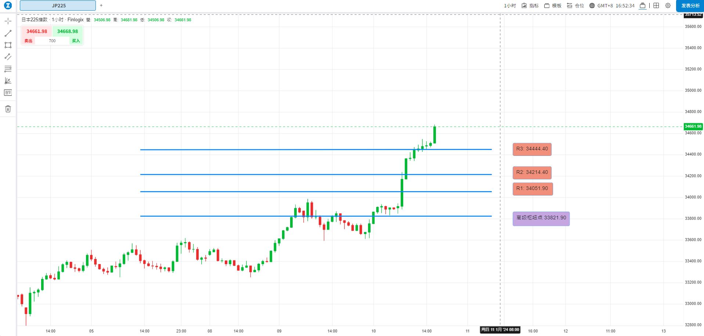Click the 16:00 time axis label
The image size is (704, 336).
[x=533, y=331]
